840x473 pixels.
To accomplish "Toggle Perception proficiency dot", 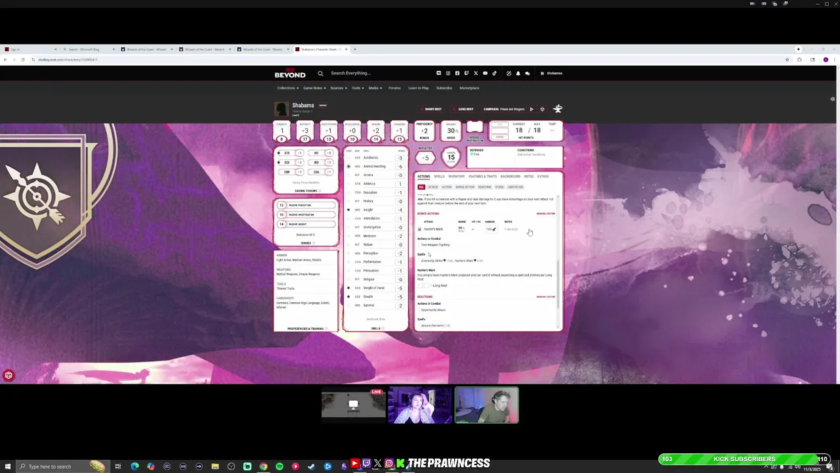I will click(348, 253).
